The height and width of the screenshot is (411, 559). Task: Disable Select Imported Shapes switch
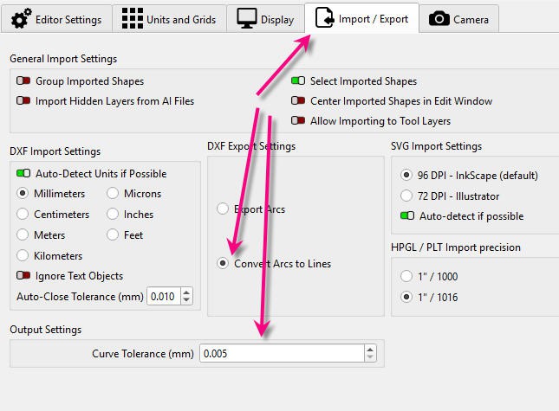point(298,81)
